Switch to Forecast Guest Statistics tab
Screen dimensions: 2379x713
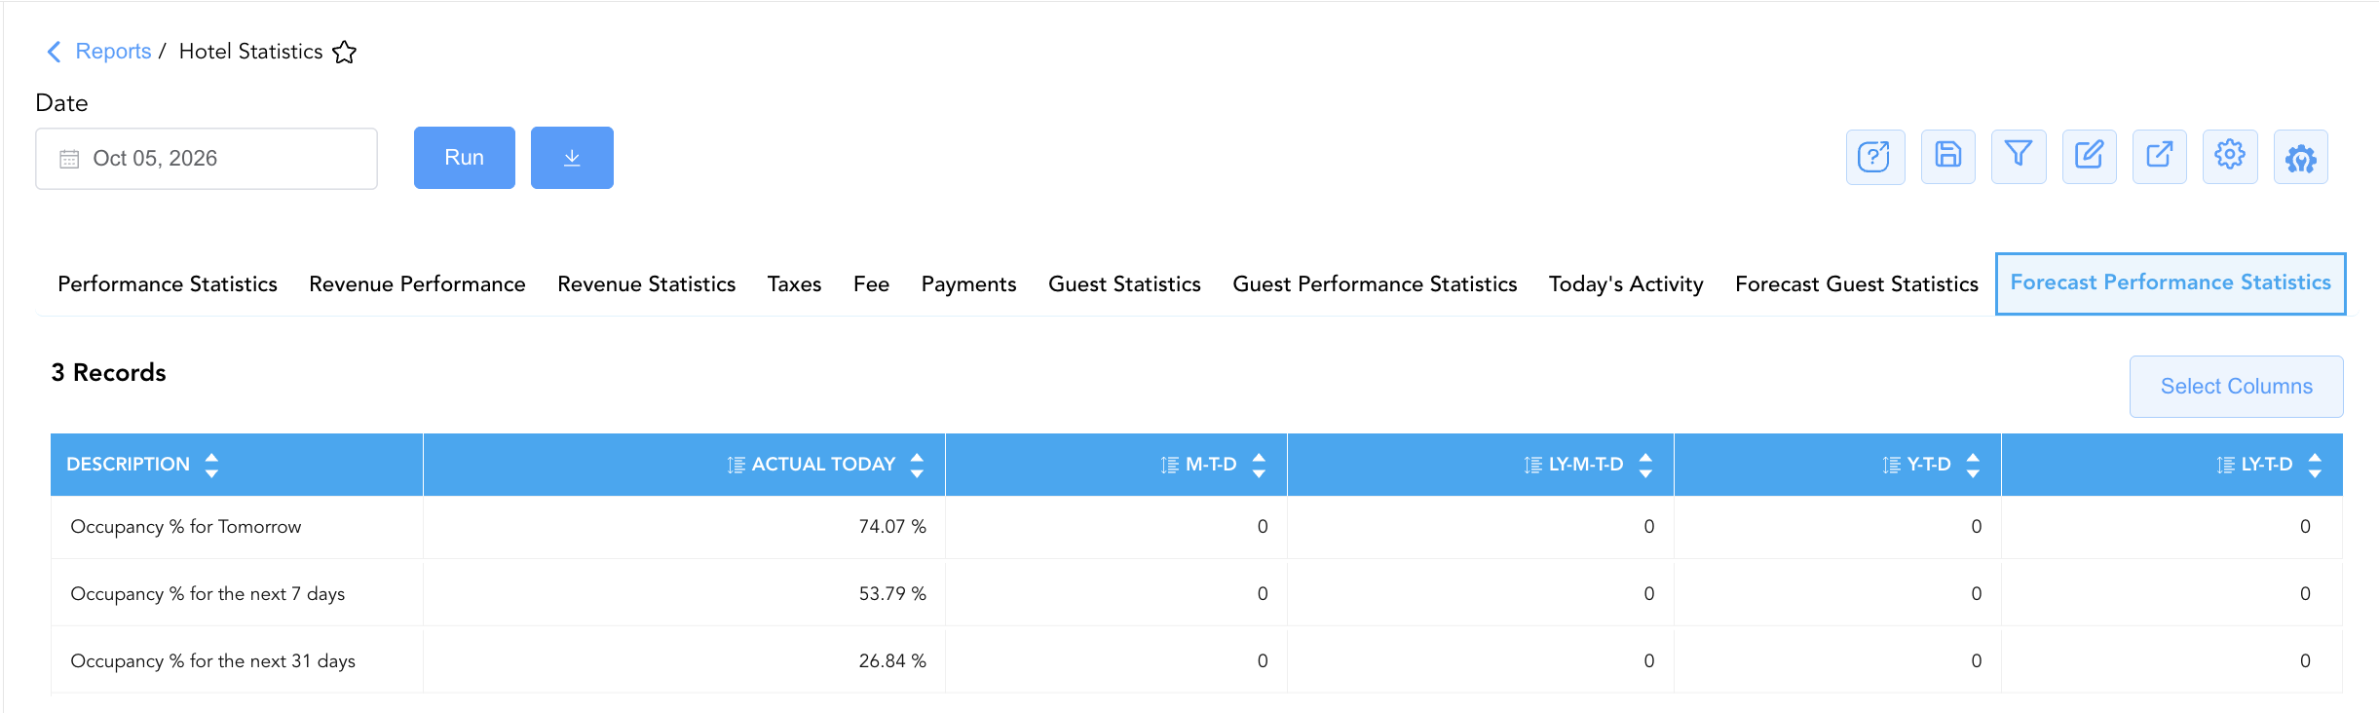1857,284
